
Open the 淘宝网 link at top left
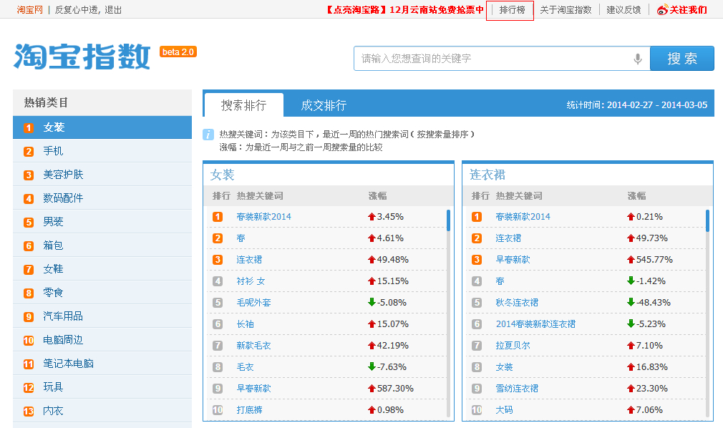(x=29, y=10)
